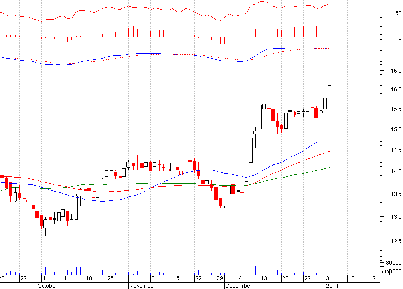This screenshot has height=289, width=403.
Task: Select the 15.0 price axis value
Action: (396, 129)
